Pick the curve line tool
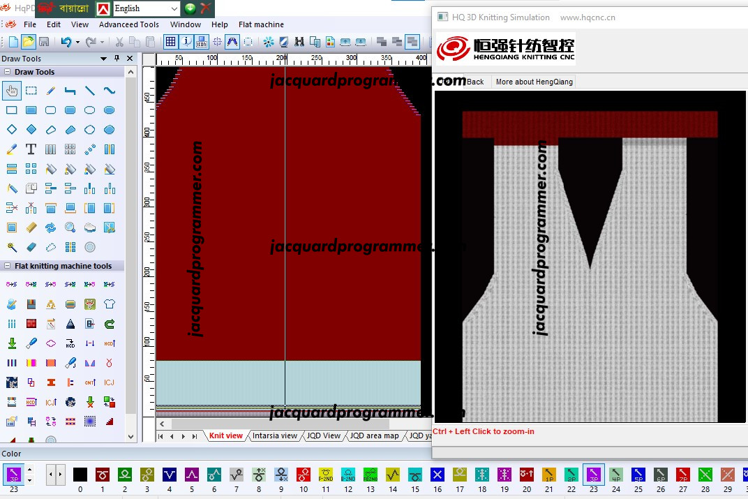 [110, 91]
